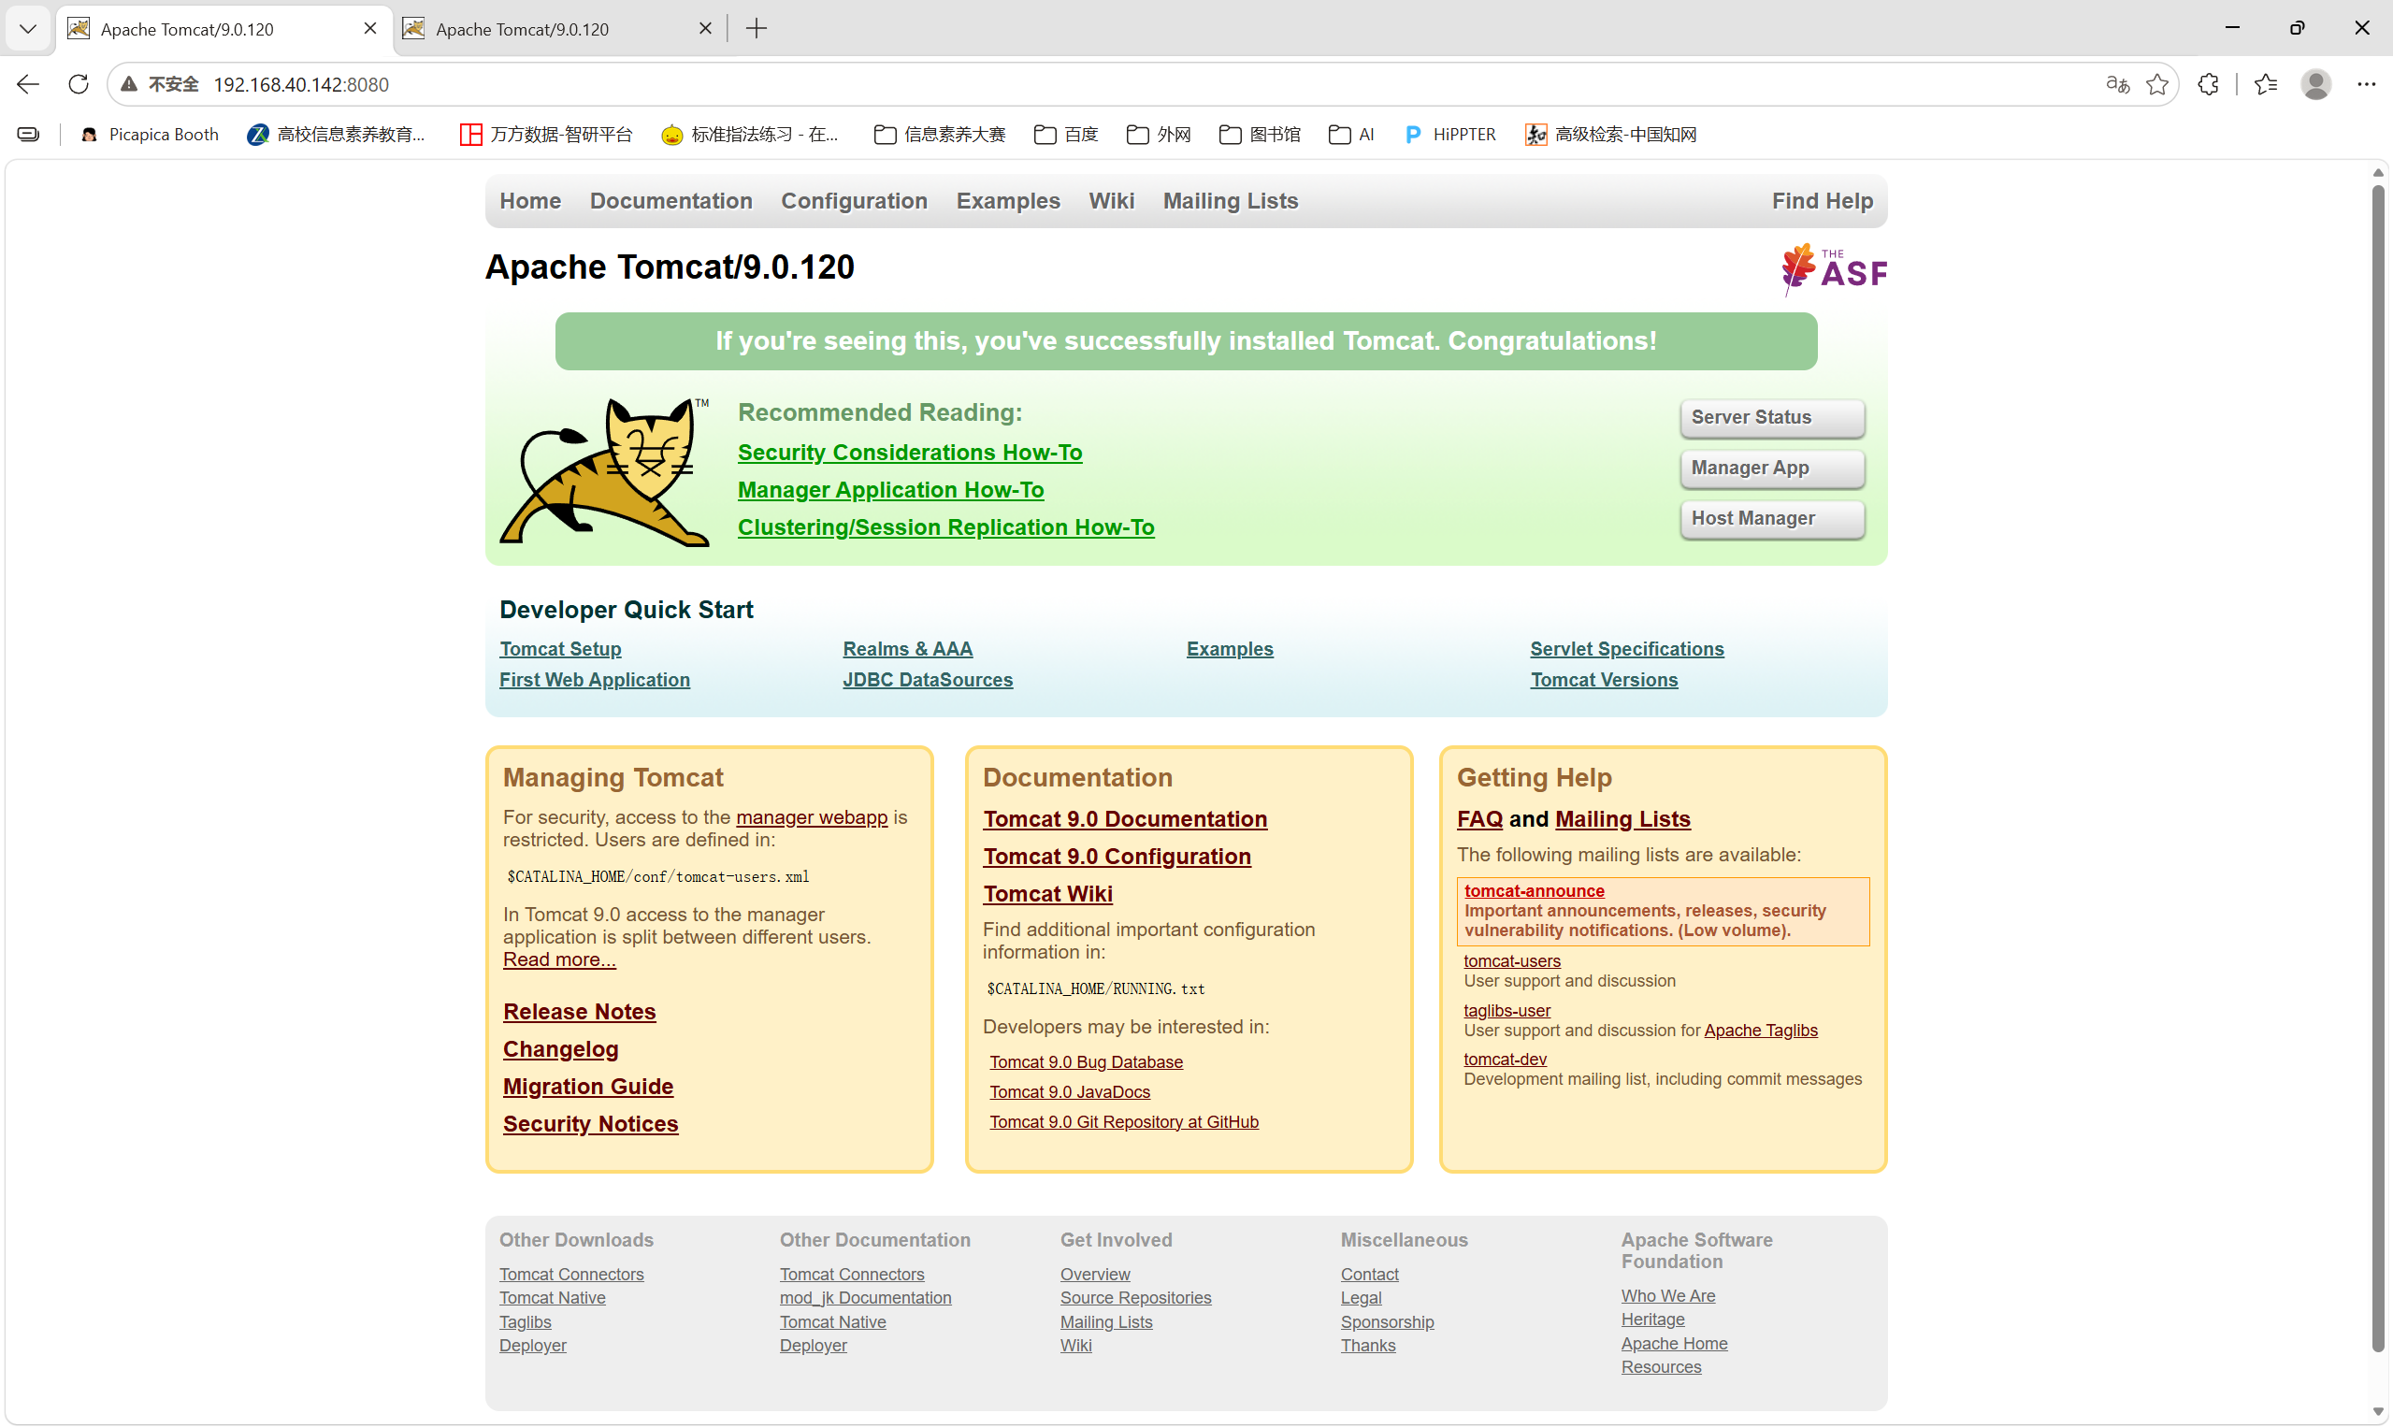Expand the 图书馆 bookmark folder
The image size is (2393, 1428).
click(1260, 135)
